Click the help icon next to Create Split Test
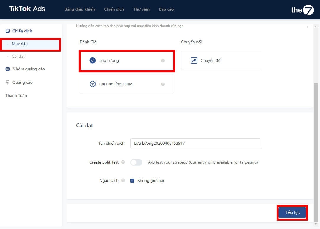320x229 pixels. (x=123, y=162)
